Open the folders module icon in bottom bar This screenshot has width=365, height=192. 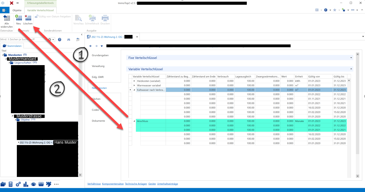click(x=3, y=184)
